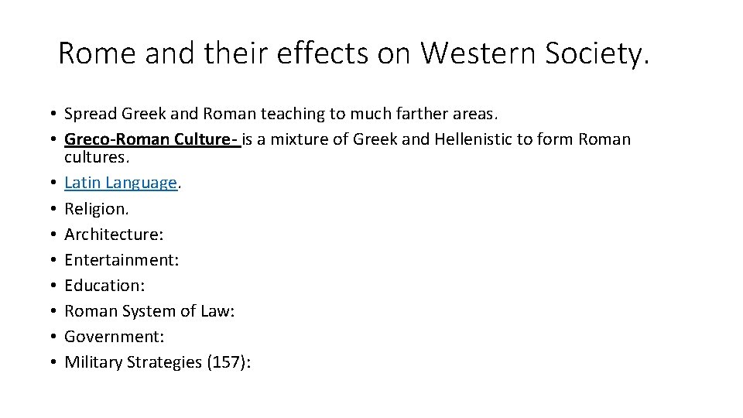Click the Architecture: bullet text
The width and height of the screenshot is (743, 418).
[x=114, y=234]
